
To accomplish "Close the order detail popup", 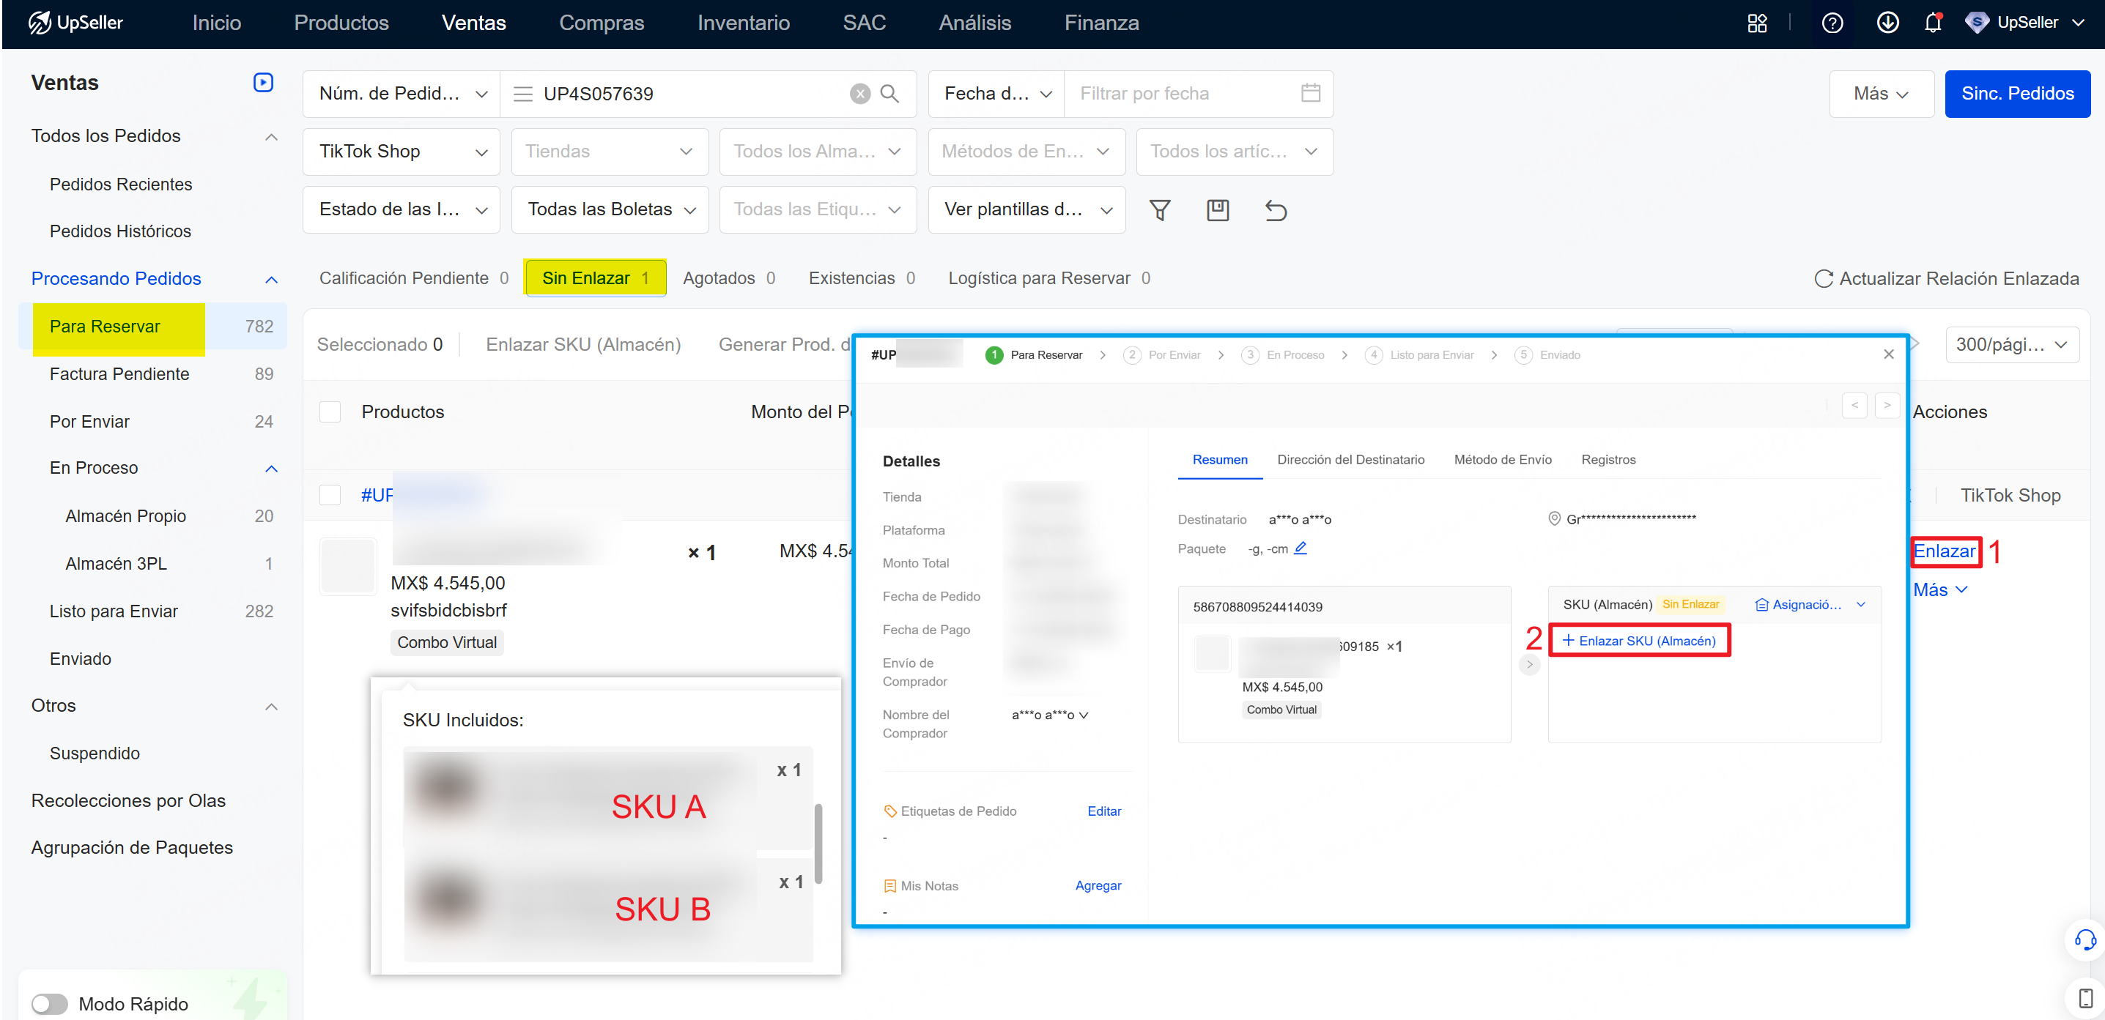I will click(1888, 354).
